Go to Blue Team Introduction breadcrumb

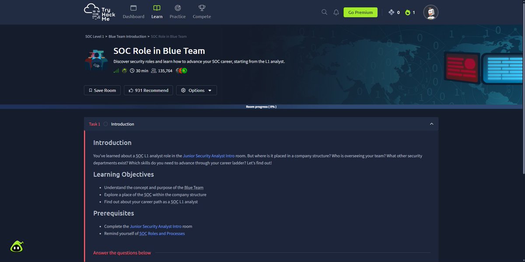pos(127,36)
